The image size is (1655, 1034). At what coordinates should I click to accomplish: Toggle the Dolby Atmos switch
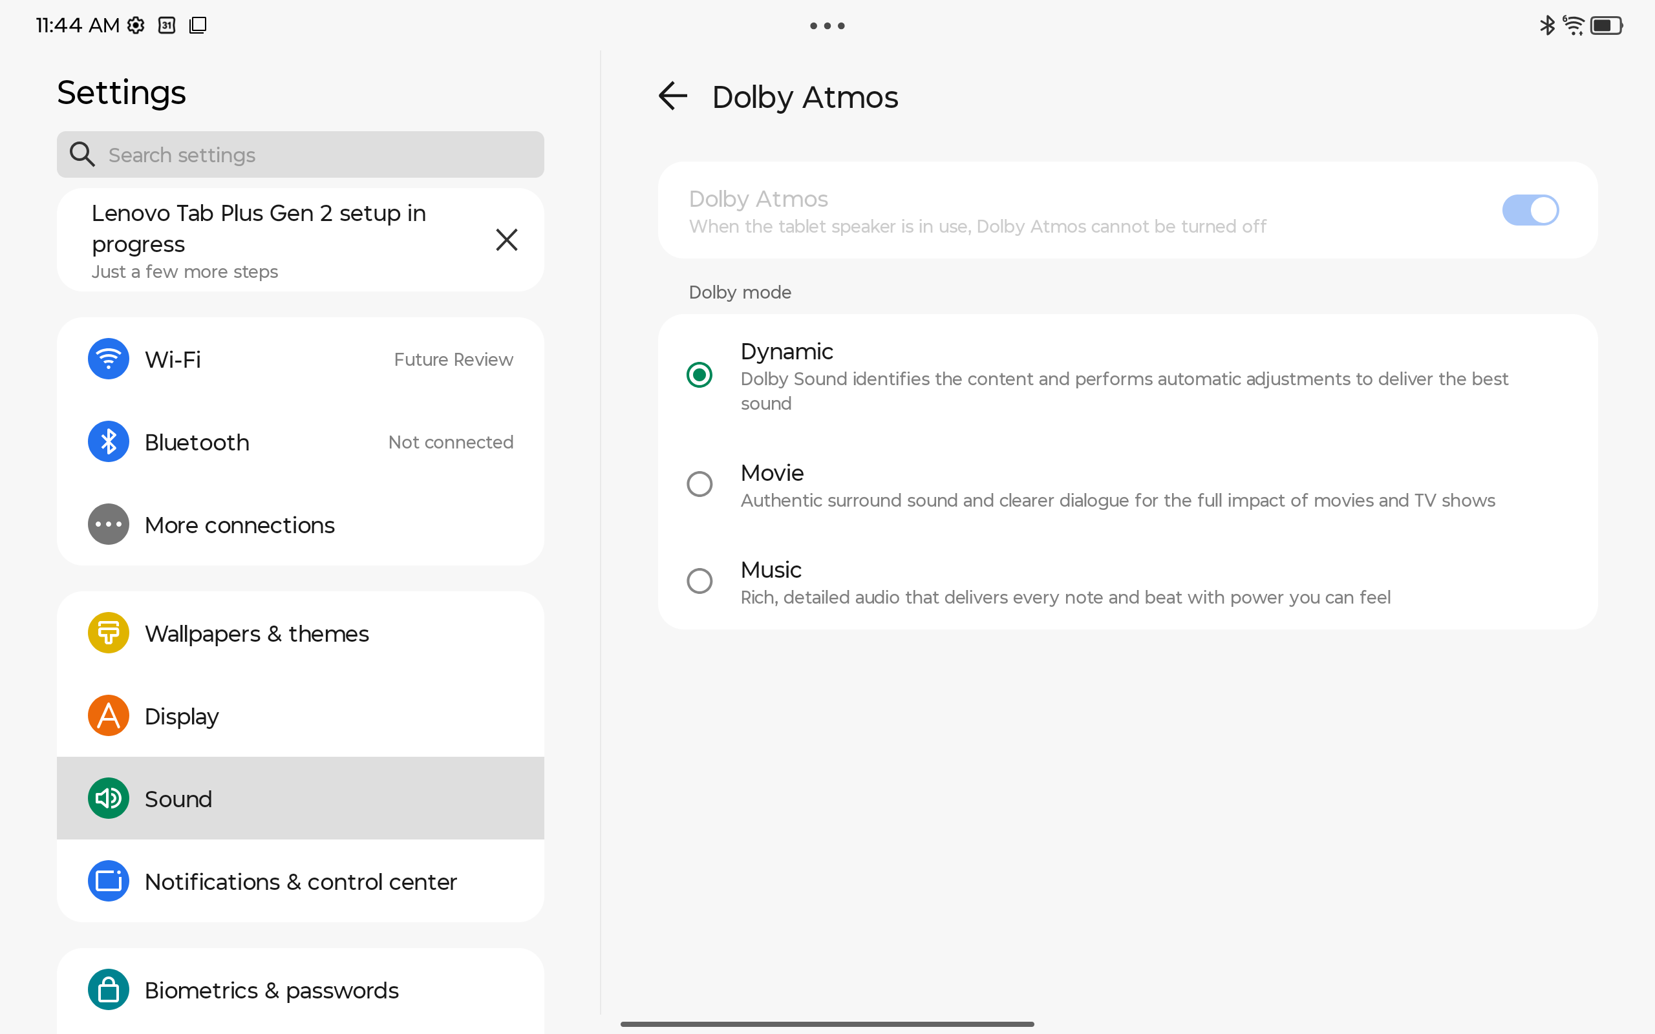pos(1530,210)
